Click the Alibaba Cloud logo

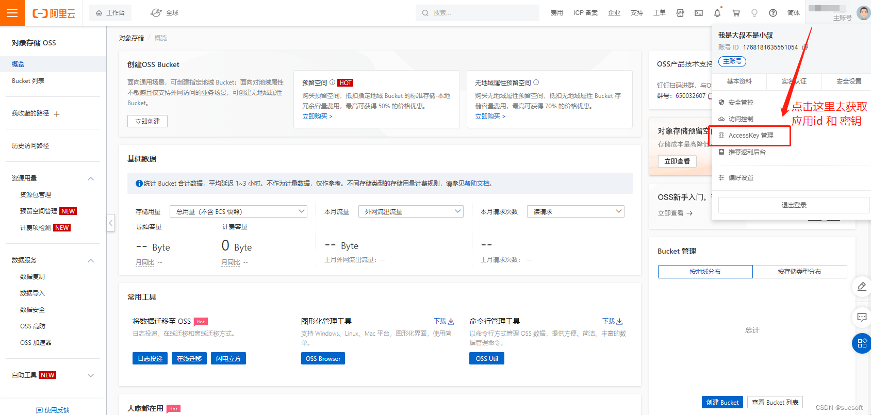(54, 13)
